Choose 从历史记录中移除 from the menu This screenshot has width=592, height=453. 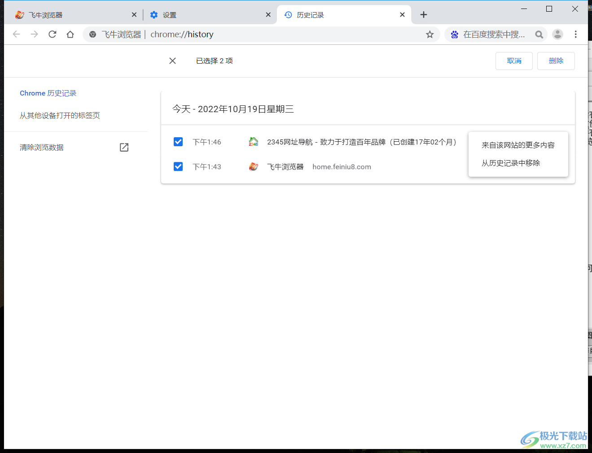point(518,163)
